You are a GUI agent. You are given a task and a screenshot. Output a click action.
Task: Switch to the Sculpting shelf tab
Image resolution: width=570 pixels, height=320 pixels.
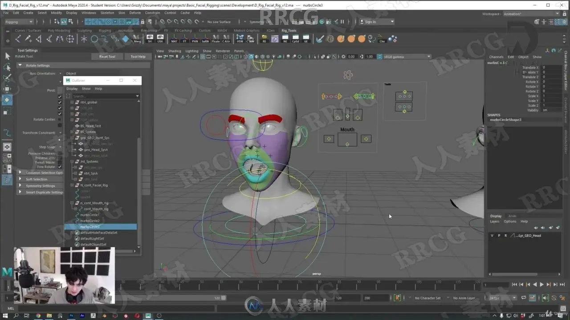[84, 31]
